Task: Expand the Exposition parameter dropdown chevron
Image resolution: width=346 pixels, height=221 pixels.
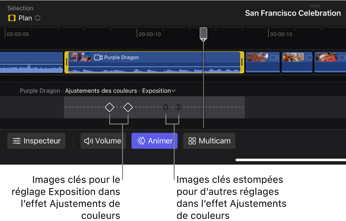Action: coord(174,91)
